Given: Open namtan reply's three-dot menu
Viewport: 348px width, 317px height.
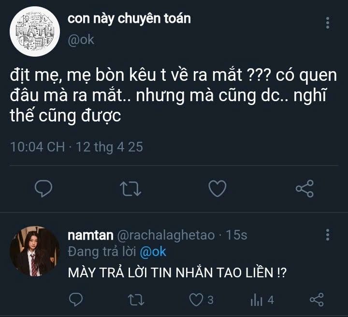Looking at the screenshot, I should pos(328,235).
